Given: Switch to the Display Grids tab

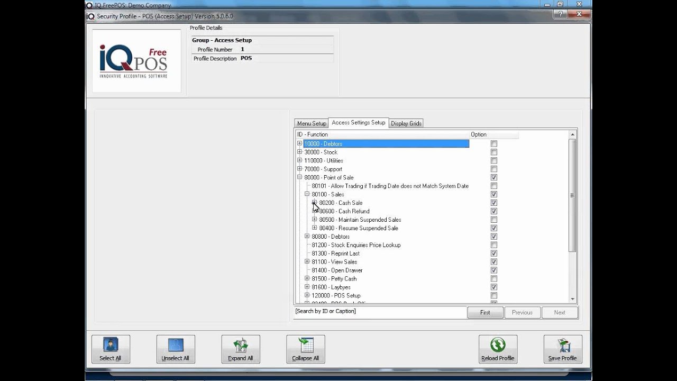Looking at the screenshot, I should click(406, 123).
